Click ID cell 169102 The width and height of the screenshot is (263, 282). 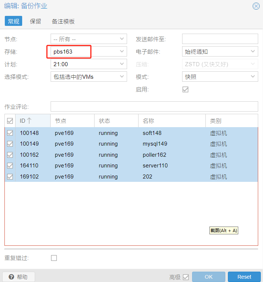tap(33, 176)
